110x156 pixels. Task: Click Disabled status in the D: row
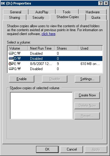click(x=36, y=59)
